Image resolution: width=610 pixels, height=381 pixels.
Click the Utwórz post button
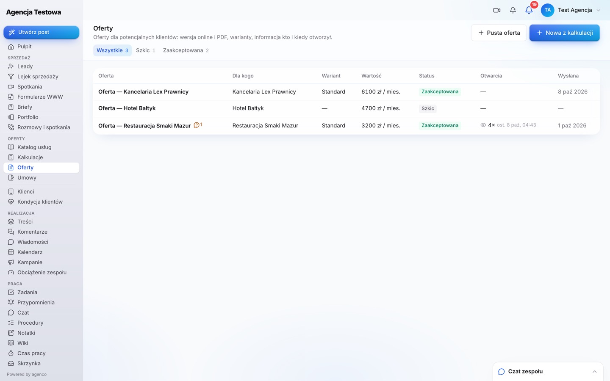[x=41, y=32]
